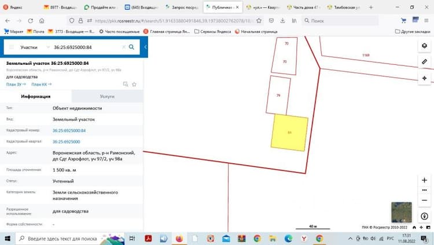
Task: Clear the cadastral number search field
Action: point(123,47)
